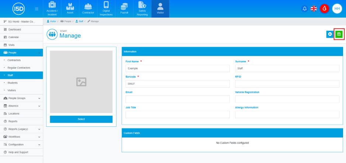The width and height of the screenshot is (346, 163).
Task: Open the Contractor module
Action: 88,9
